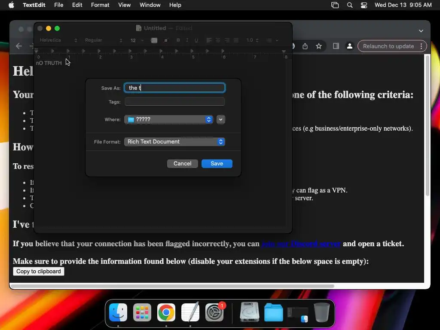Open Spotlight search in menu bar
This screenshot has width=440, height=330.
pyautogui.click(x=350, y=5)
